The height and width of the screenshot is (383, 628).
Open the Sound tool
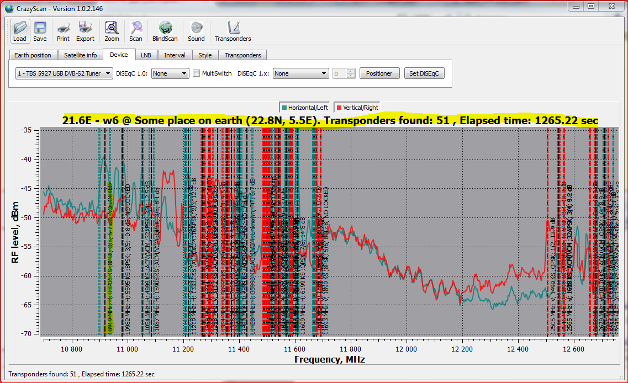click(x=196, y=31)
